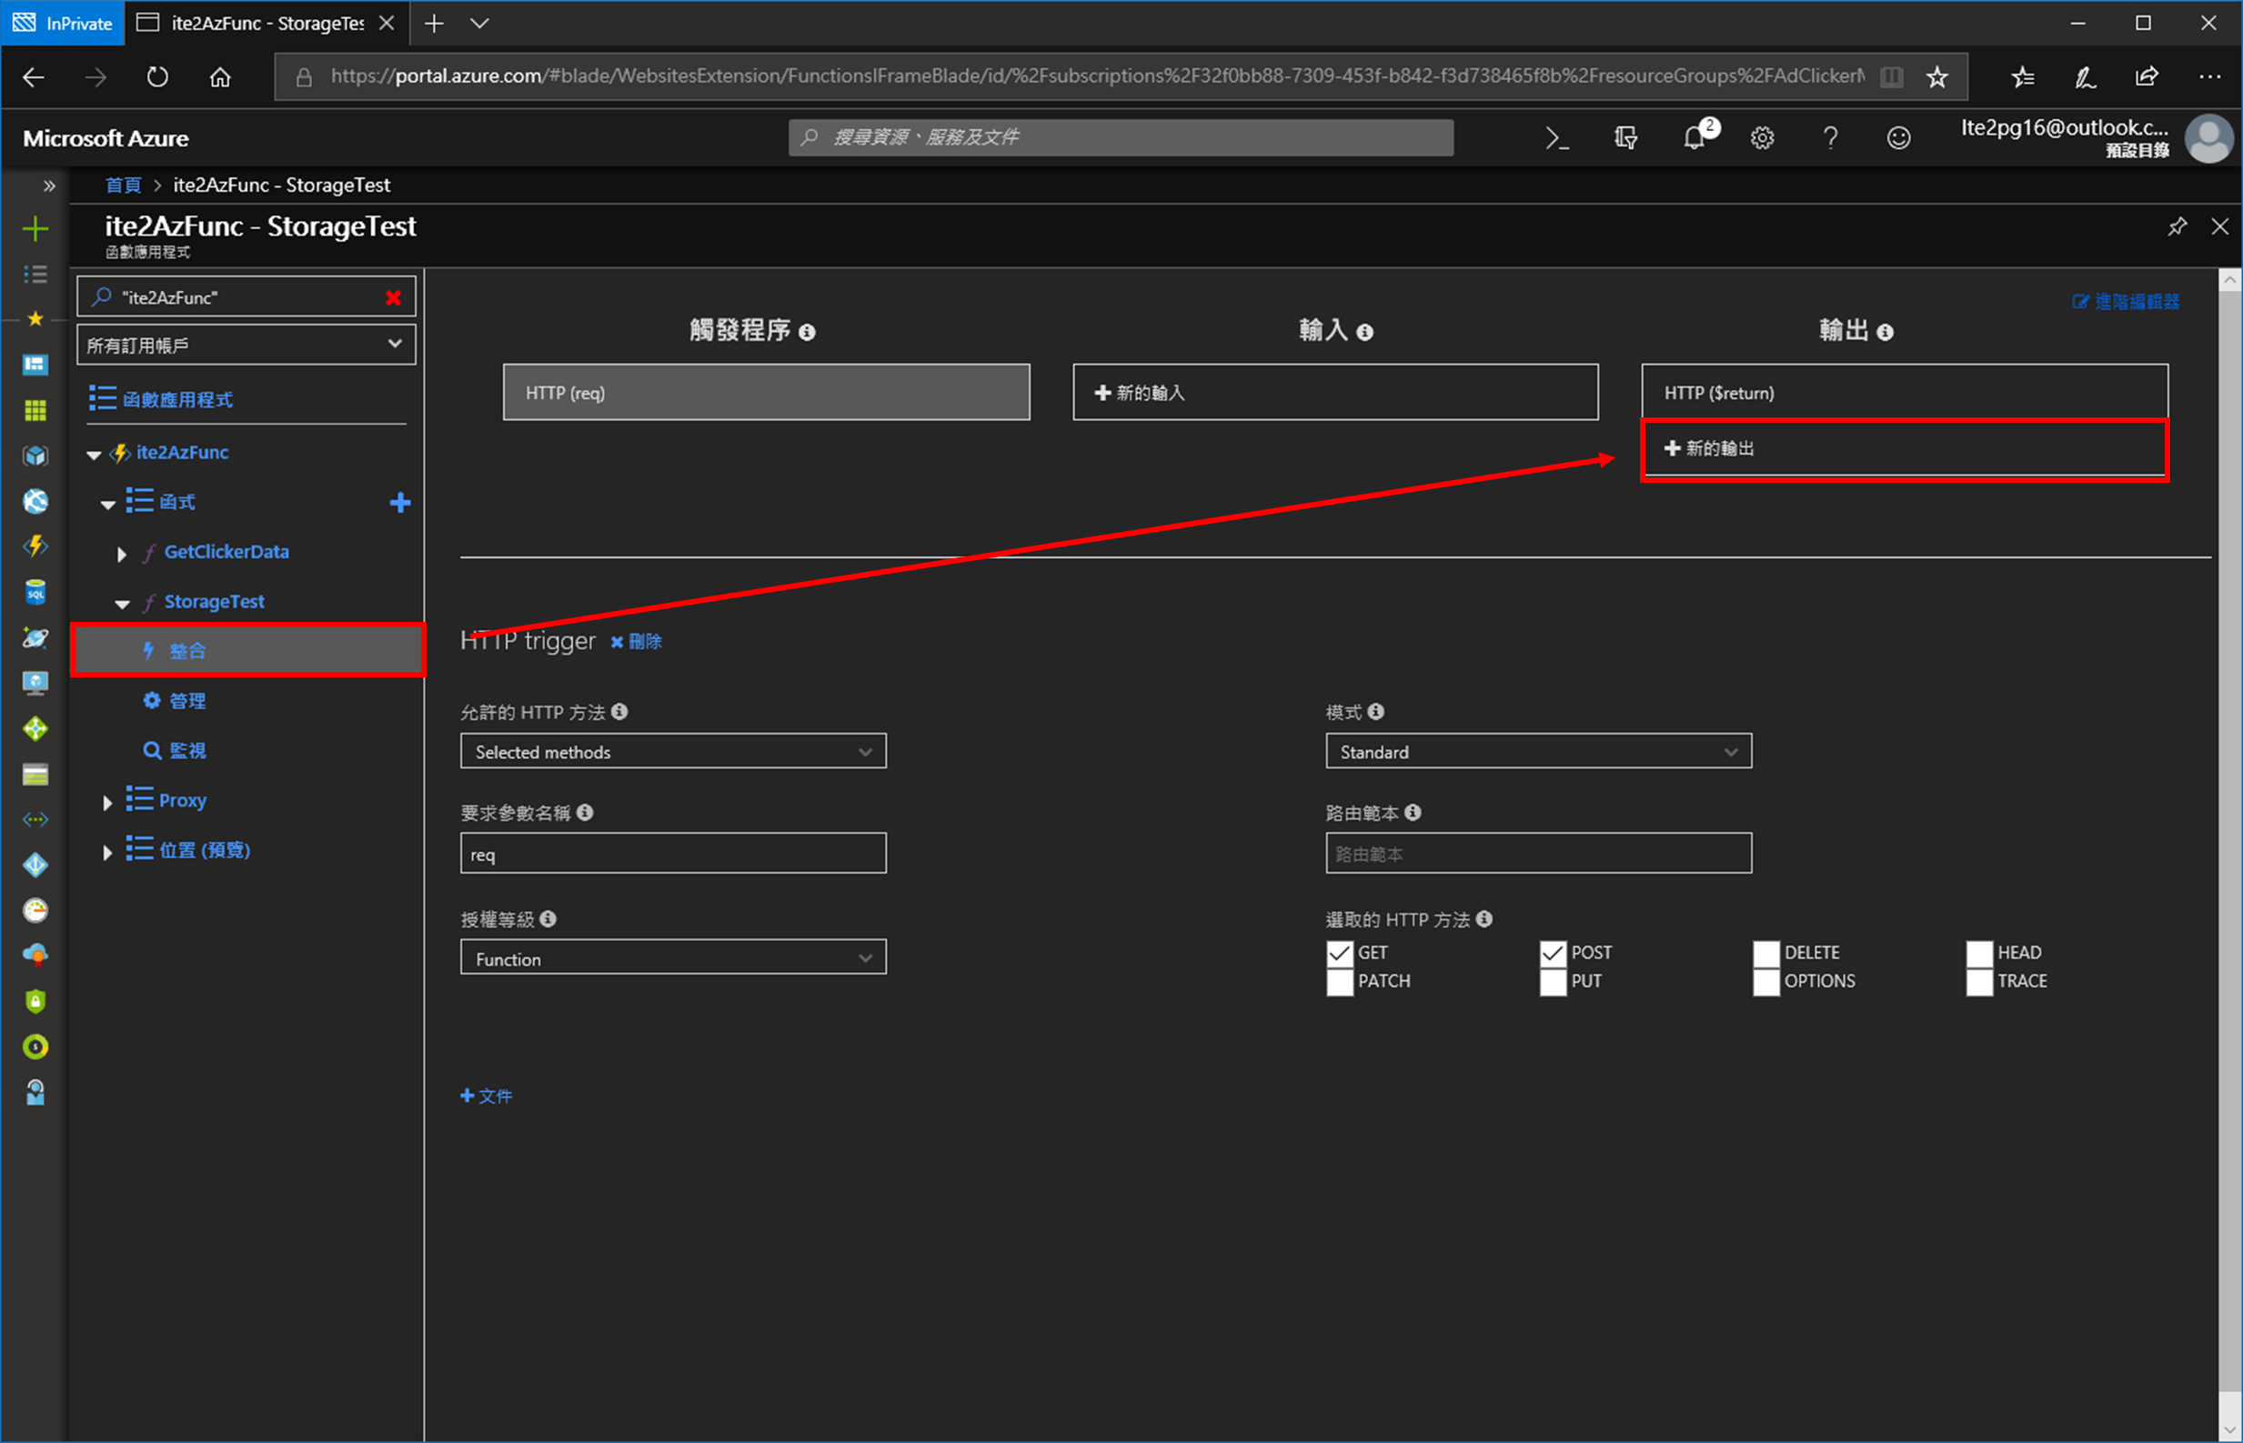Open favorites star in sidebar

(x=35, y=319)
